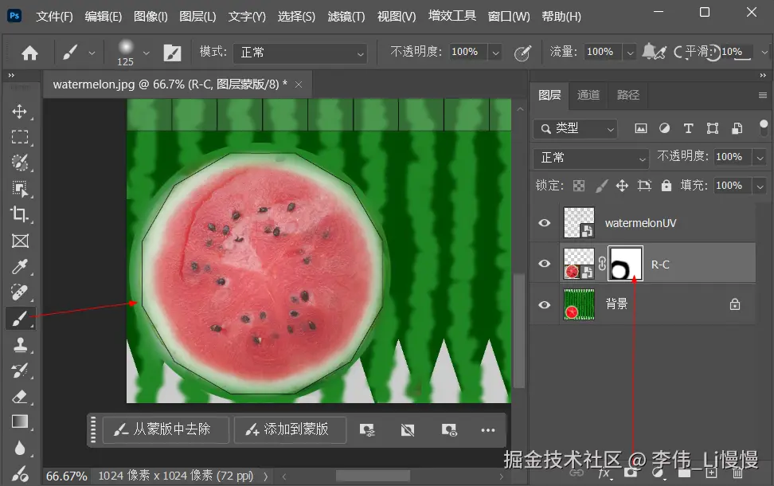The width and height of the screenshot is (774, 486).
Task: Hide the watermelonUV layer
Action: (545, 223)
